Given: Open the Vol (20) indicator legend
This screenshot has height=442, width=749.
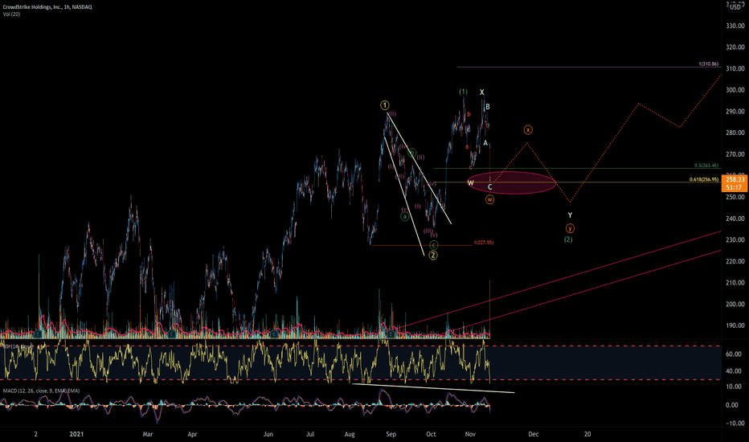Looking at the screenshot, I should point(11,14).
